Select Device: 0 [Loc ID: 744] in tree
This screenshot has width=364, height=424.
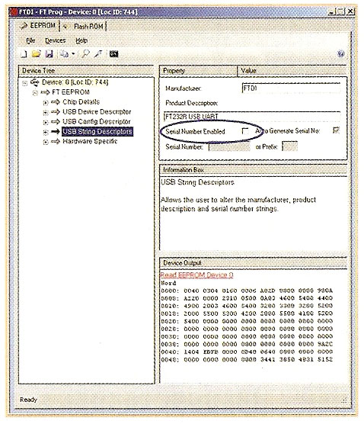75,82
